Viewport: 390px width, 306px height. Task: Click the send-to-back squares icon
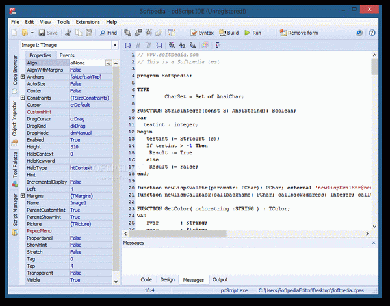click(x=138, y=33)
